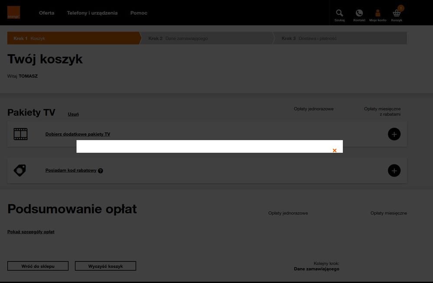
Task: Open the Oferta menu
Action: click(46, 13)
